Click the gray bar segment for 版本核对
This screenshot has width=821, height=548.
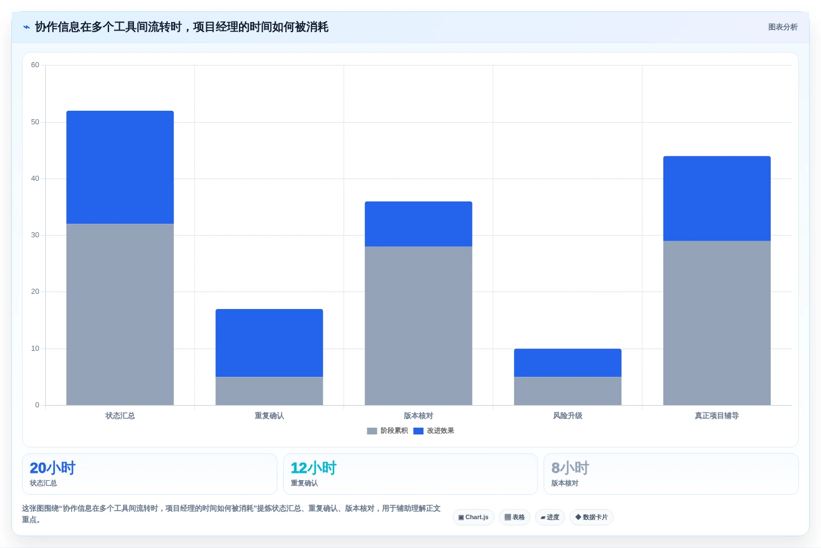tap(418, 325)
